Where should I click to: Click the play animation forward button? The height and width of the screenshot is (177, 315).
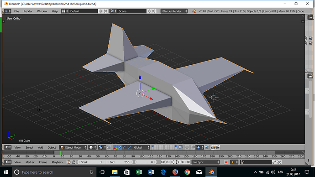tap(178, 162)
